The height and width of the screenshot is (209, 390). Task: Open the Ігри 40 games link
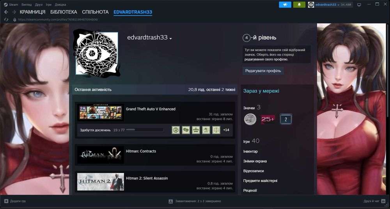coord(251,141)
